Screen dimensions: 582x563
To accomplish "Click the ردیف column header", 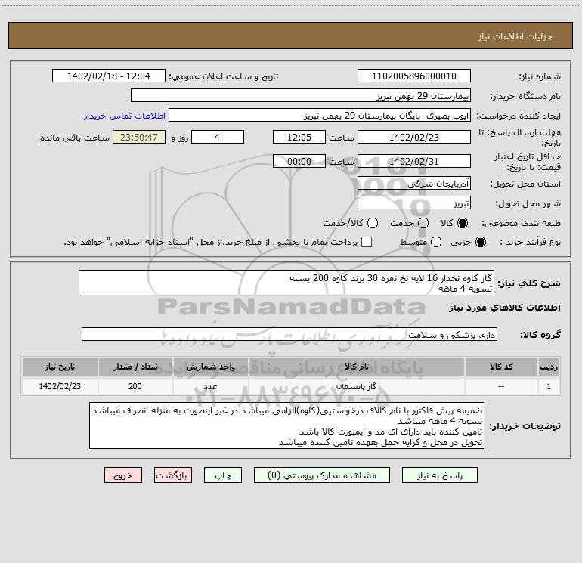I will point(549,367).
